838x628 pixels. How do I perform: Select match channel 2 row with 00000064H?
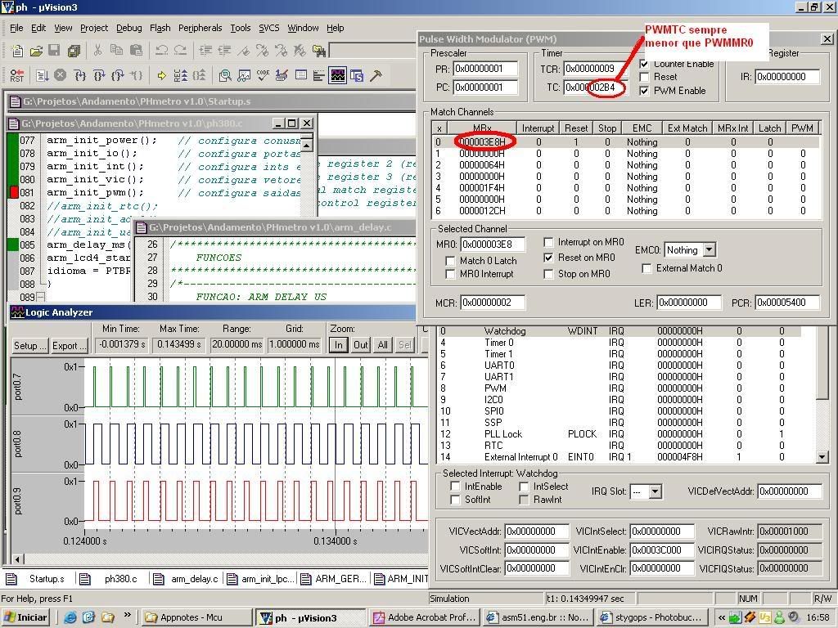pos(625,165)
